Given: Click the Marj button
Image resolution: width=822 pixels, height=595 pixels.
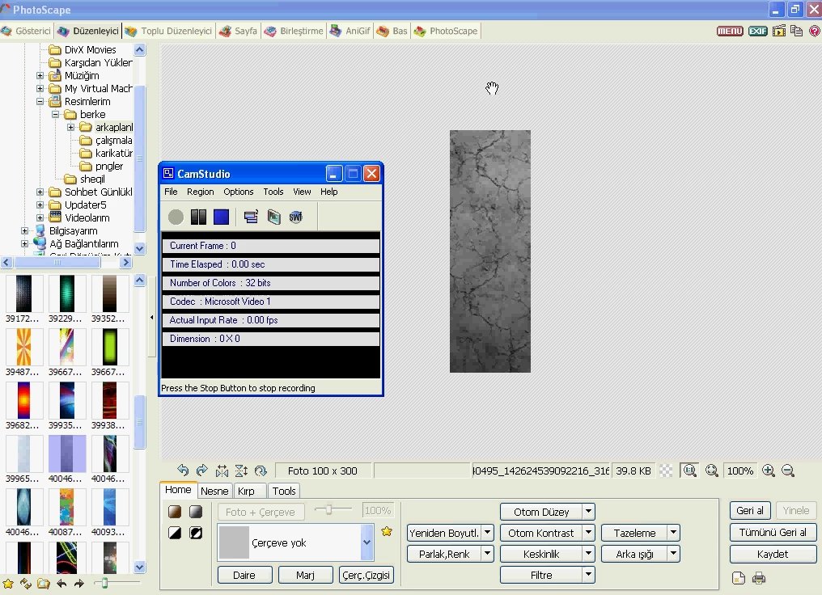Looking at the screenshot, I should (305, 575).
